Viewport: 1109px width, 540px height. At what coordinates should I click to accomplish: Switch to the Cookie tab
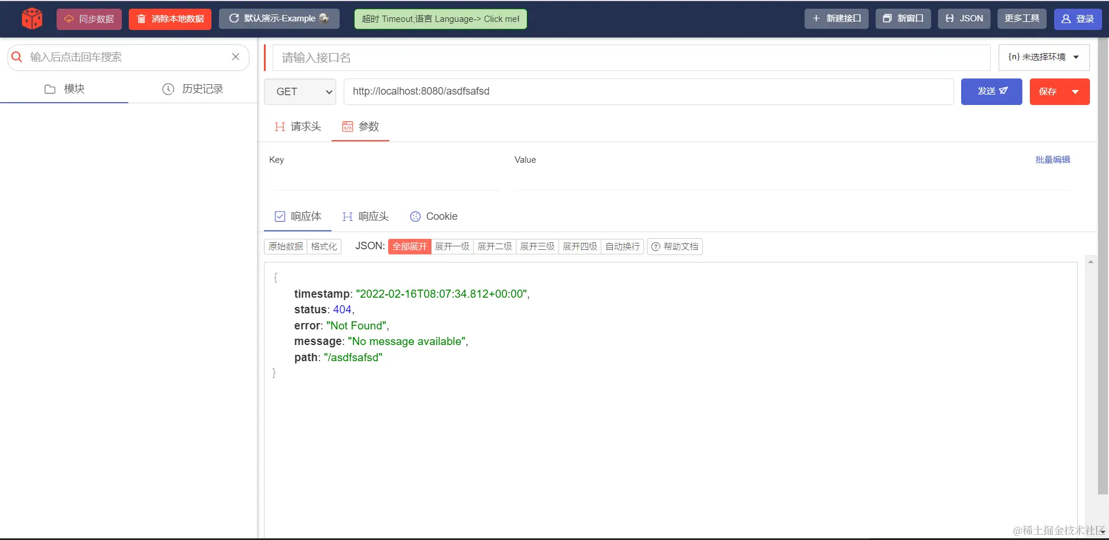(434, 216)
